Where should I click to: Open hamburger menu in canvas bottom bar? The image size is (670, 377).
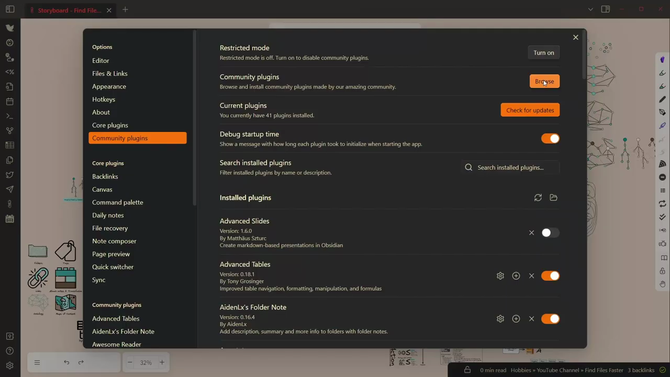(37, 362)
